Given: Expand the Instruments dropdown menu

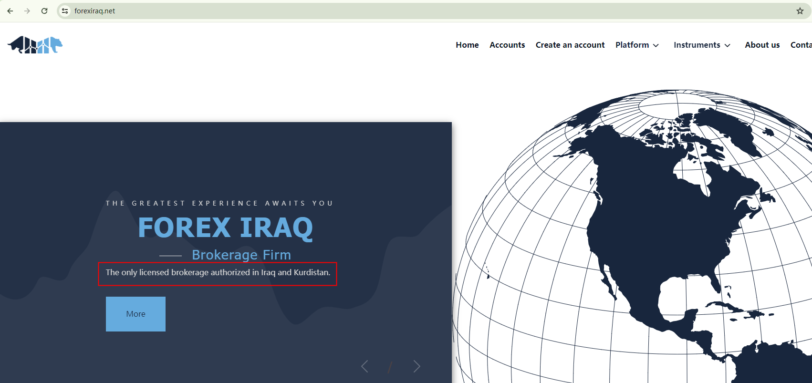Looking at the screenshot, I should pyautogui.click(x=702, y=45).
